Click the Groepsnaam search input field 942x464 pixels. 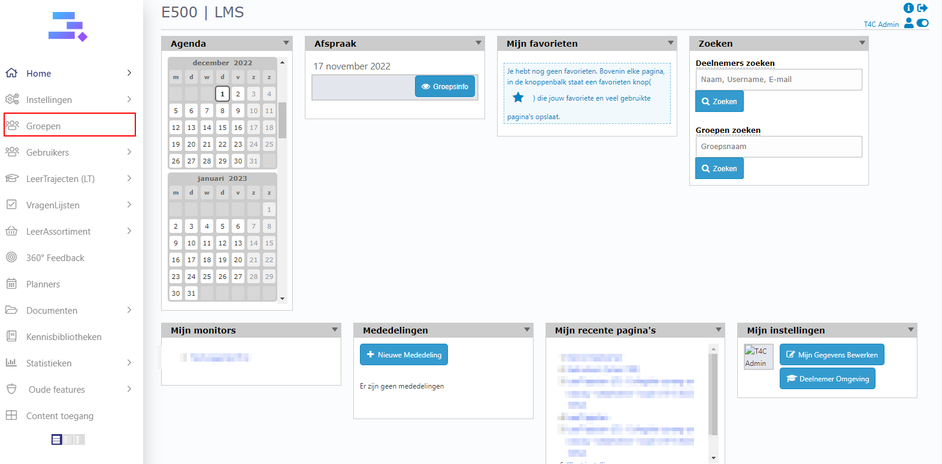pyautogui.click(x=779, y=147)
